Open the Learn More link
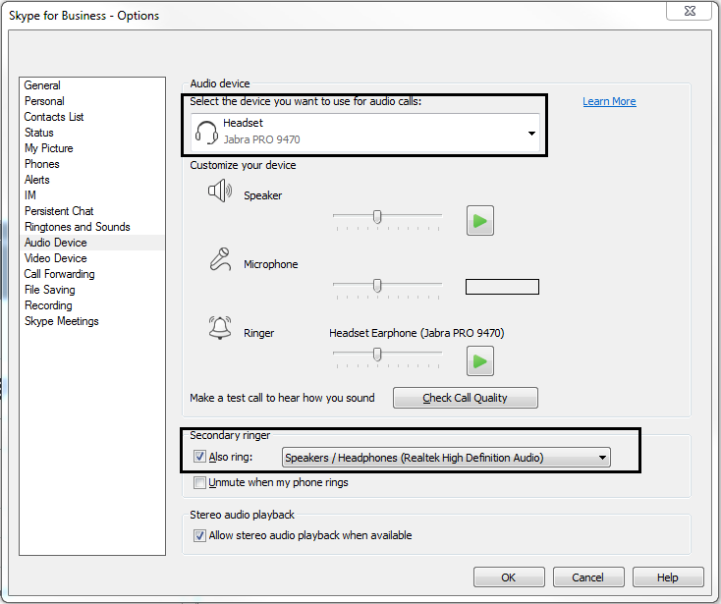The height and width of the screenshot is (604, 721). click(x=609, y=101)
